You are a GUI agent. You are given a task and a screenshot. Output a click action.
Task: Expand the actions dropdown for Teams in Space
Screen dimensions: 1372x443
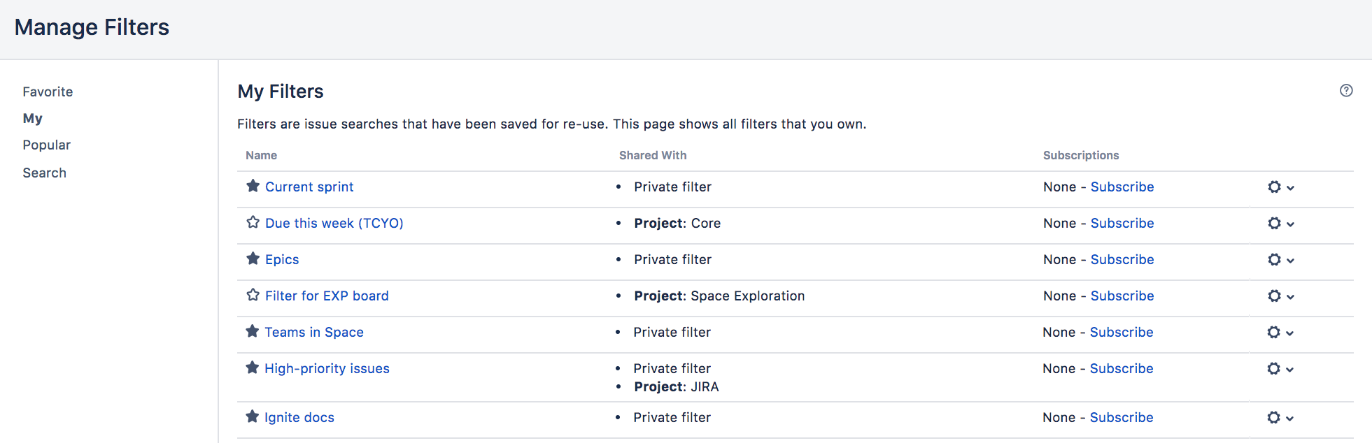coord(1290,333)
